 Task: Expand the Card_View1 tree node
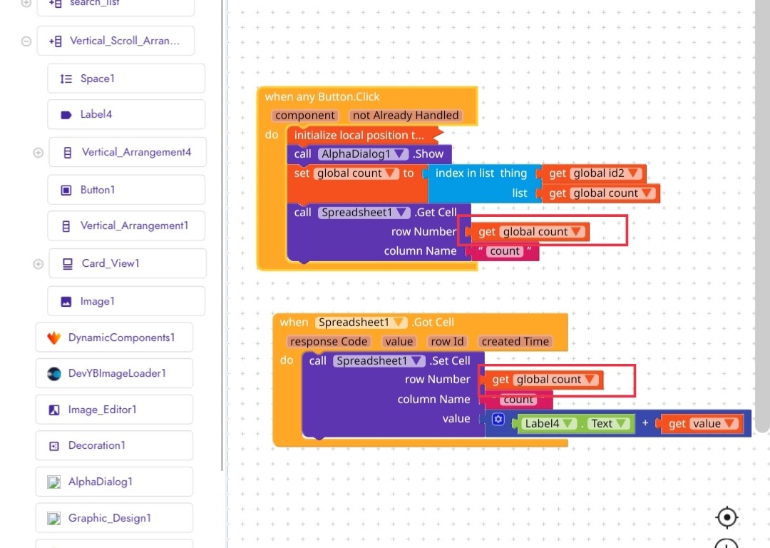[38, 264]
